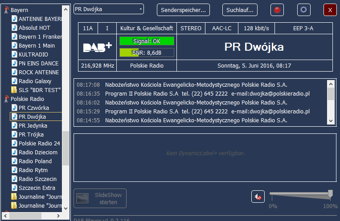
Task: Select Radio Szczecin in the list
Action: tap(37, 179)
